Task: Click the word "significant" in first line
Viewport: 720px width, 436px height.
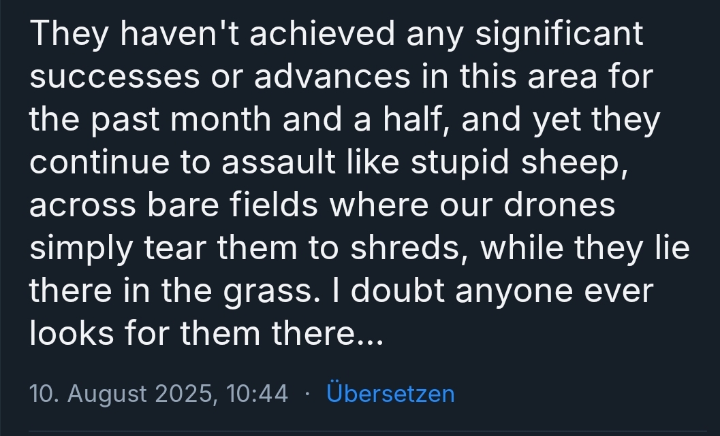Action: [559, 35]
